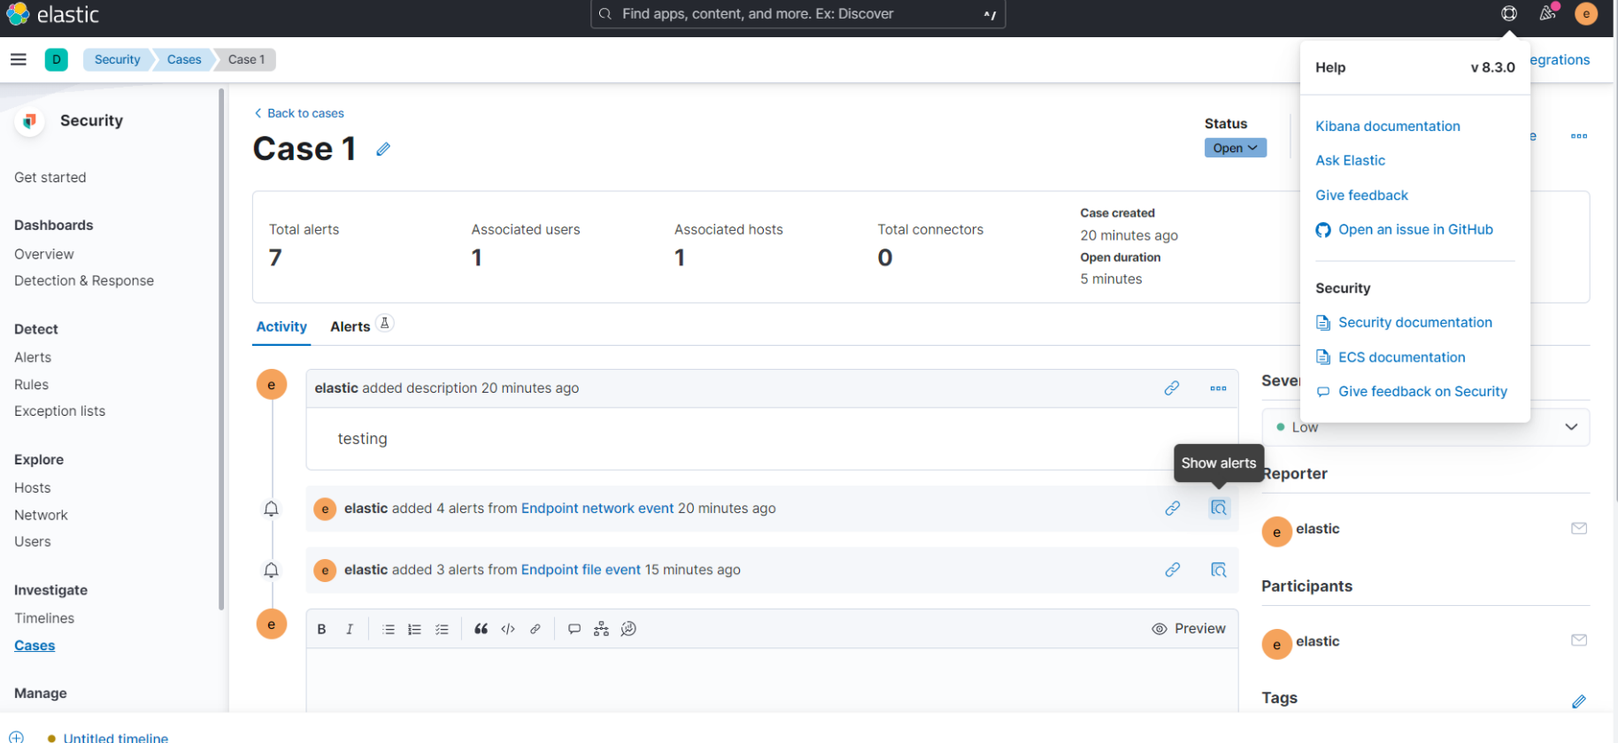The width and height of the screenshot is (1618, 743).
Task: Click the green D space selector
Action: point(57,59)
